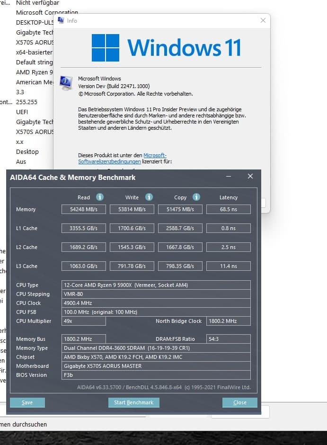Click 255.255 value in system info
The height and width of the screenshot is (445, 327).
pos(27,102)
